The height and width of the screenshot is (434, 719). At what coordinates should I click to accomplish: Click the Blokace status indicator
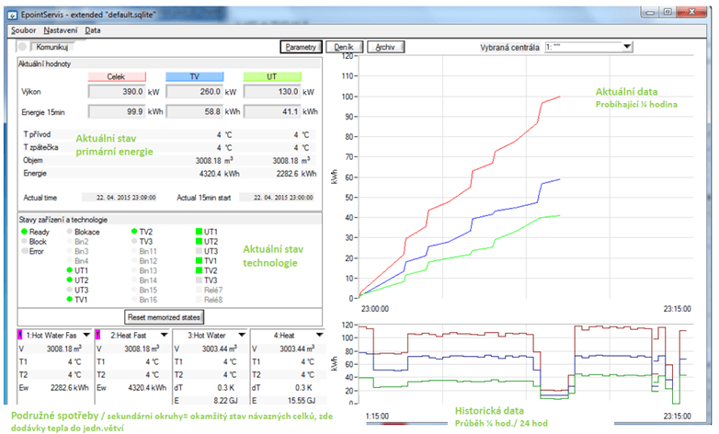[x=70, y=232]
